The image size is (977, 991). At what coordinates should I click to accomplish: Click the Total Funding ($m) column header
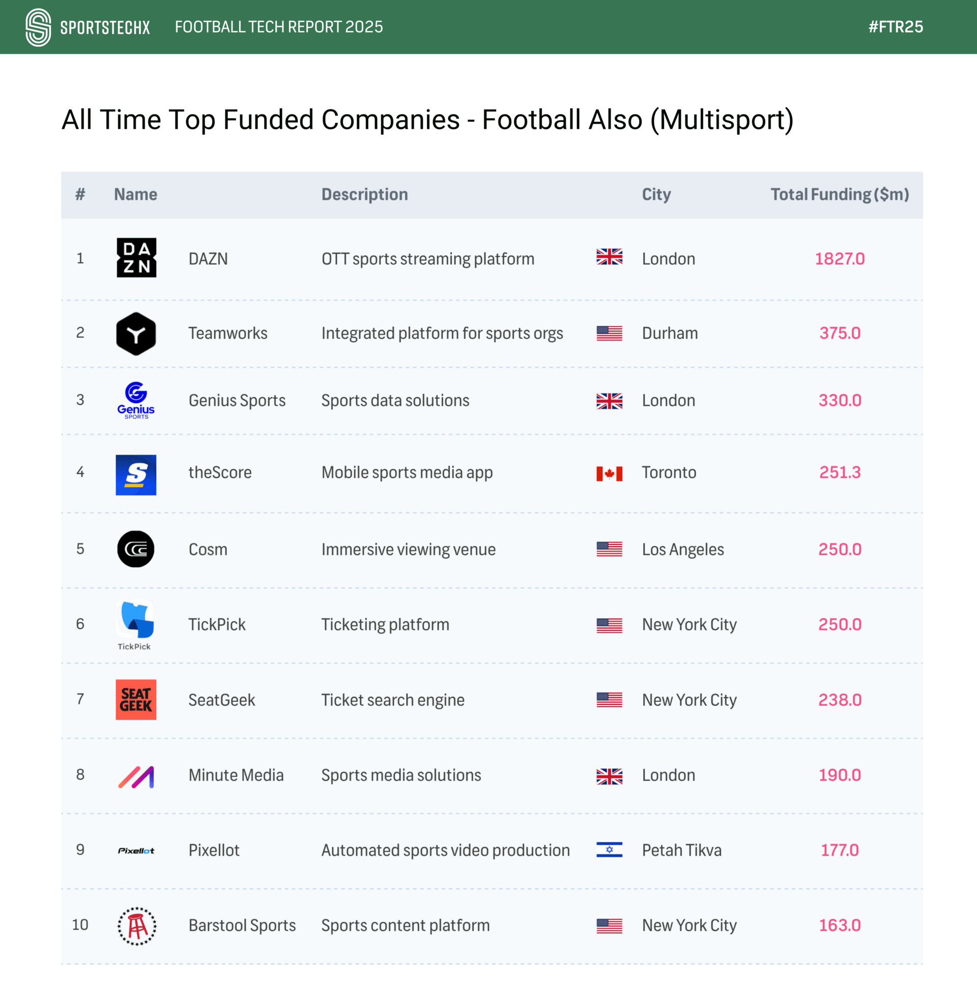840,195
